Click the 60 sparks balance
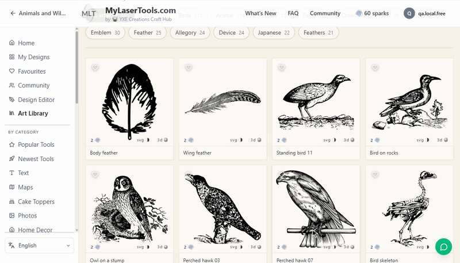Viewport: 460px width, 263px height. pyautogui.click(x=372, y=13)
